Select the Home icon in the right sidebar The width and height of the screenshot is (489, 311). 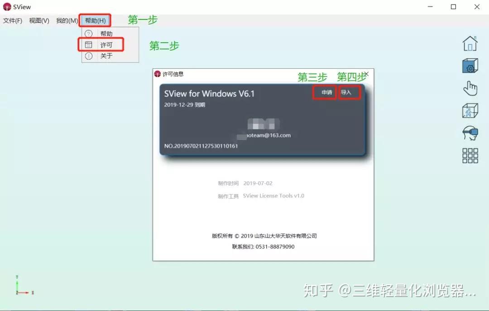click(470, 43)
